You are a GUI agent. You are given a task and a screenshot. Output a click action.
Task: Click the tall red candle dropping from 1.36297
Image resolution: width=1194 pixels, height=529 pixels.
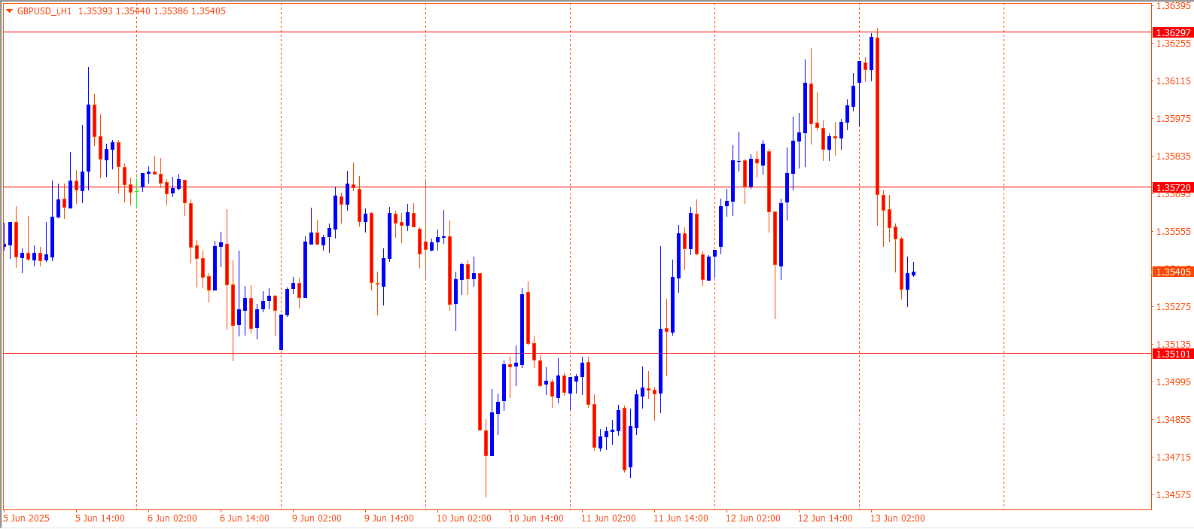pos(877,113)
